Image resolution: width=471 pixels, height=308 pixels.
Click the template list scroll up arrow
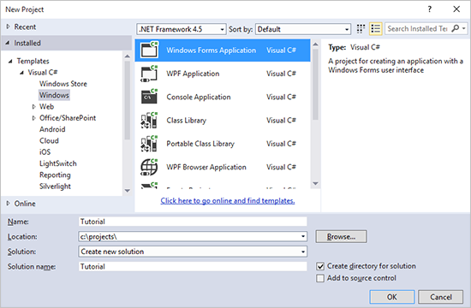[315, 44]
